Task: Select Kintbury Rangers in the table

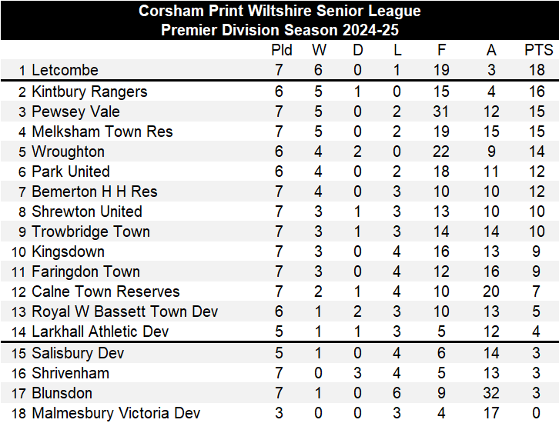Action: [89, 92]
